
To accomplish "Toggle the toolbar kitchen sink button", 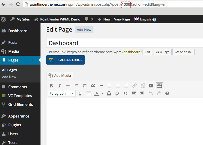I will coord(159,86).
